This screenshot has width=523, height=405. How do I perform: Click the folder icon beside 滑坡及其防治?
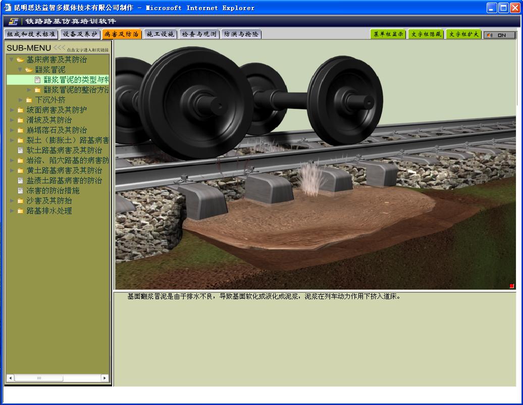coord(20,120)
